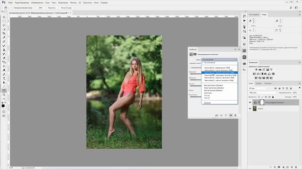Viewport: 302px width, 170px height.
Task: Open the Файл menu
Action: [x=11, y=3]
